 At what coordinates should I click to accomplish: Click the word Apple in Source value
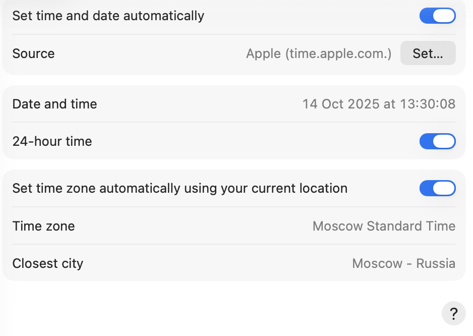(263, 53)
